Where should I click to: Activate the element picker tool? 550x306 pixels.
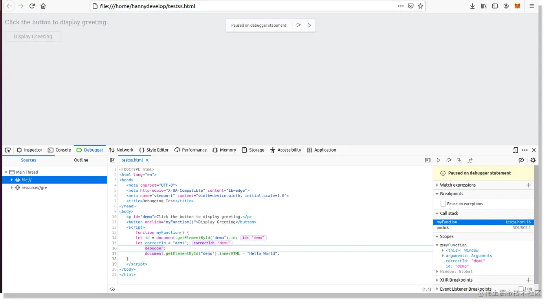(7, 150)
